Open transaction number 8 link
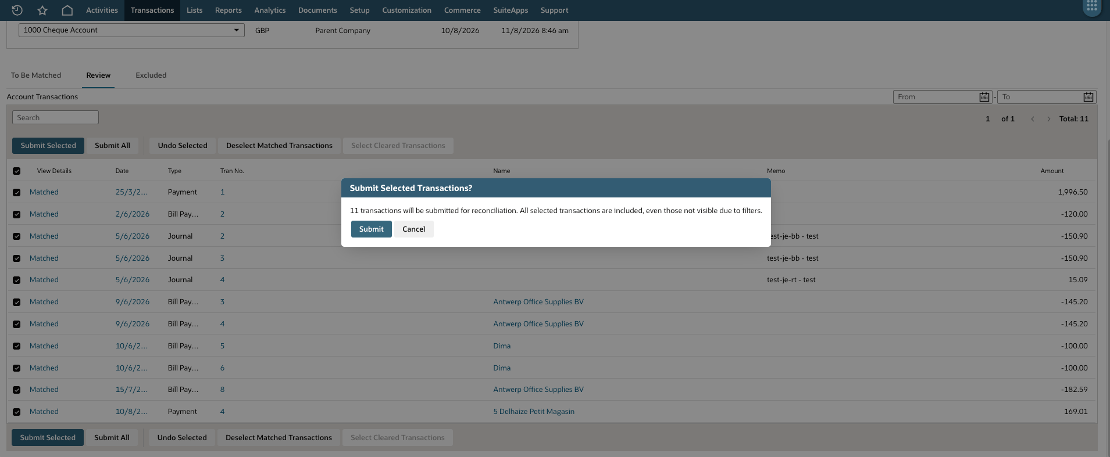Image resolution: width=1110 pixels, height=457 pixels. pyautogui.click(x=222, y=390)
